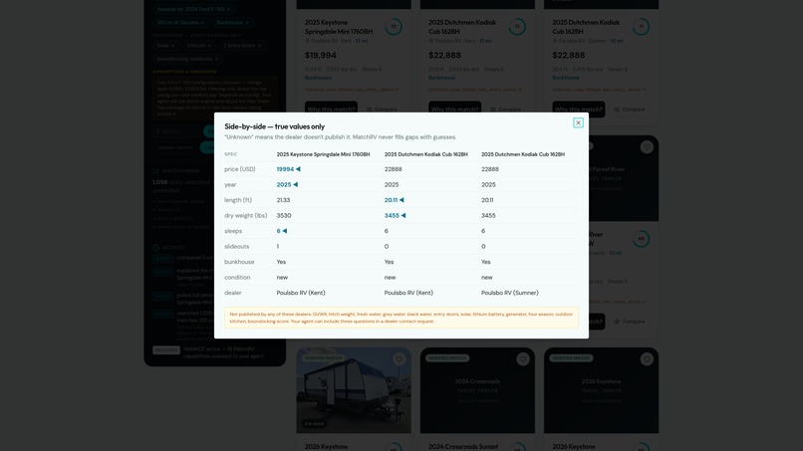This screenshot has height=451, width=803.
Task: Click the 'condition' row label
Action: (237, 277)
